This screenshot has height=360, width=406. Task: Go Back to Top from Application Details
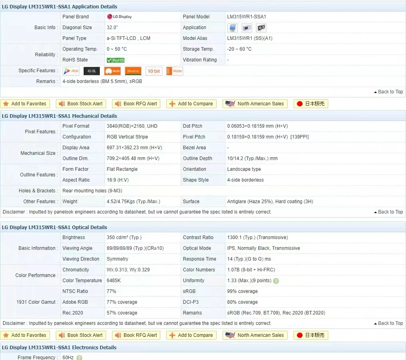coord(388,92)
